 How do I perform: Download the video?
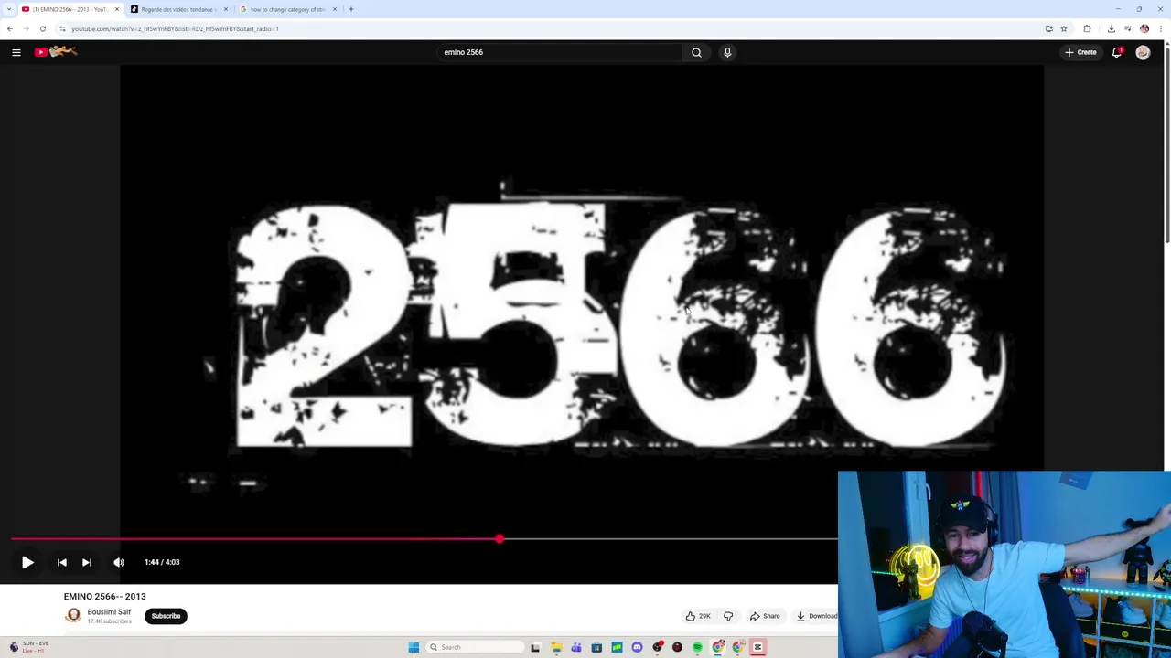(816, 616)
